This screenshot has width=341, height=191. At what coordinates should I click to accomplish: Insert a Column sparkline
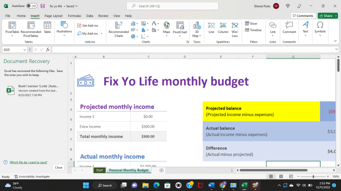pyautogui.click(x=223, y=28)
